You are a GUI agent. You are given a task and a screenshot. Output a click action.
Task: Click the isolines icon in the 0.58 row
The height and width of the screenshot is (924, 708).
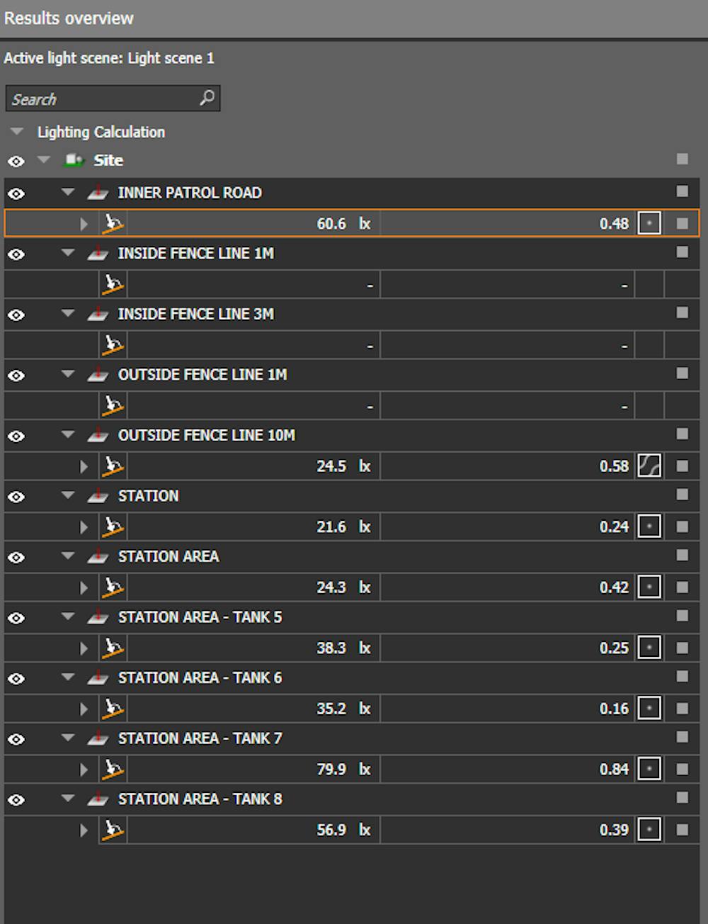[649, 466]
